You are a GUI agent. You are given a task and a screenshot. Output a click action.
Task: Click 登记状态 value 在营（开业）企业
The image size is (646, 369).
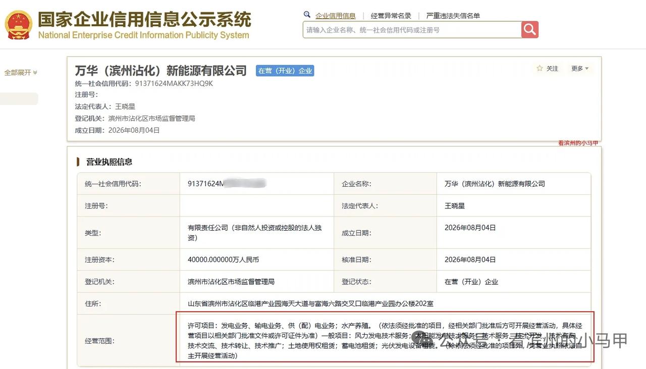(x=471, y=281)
